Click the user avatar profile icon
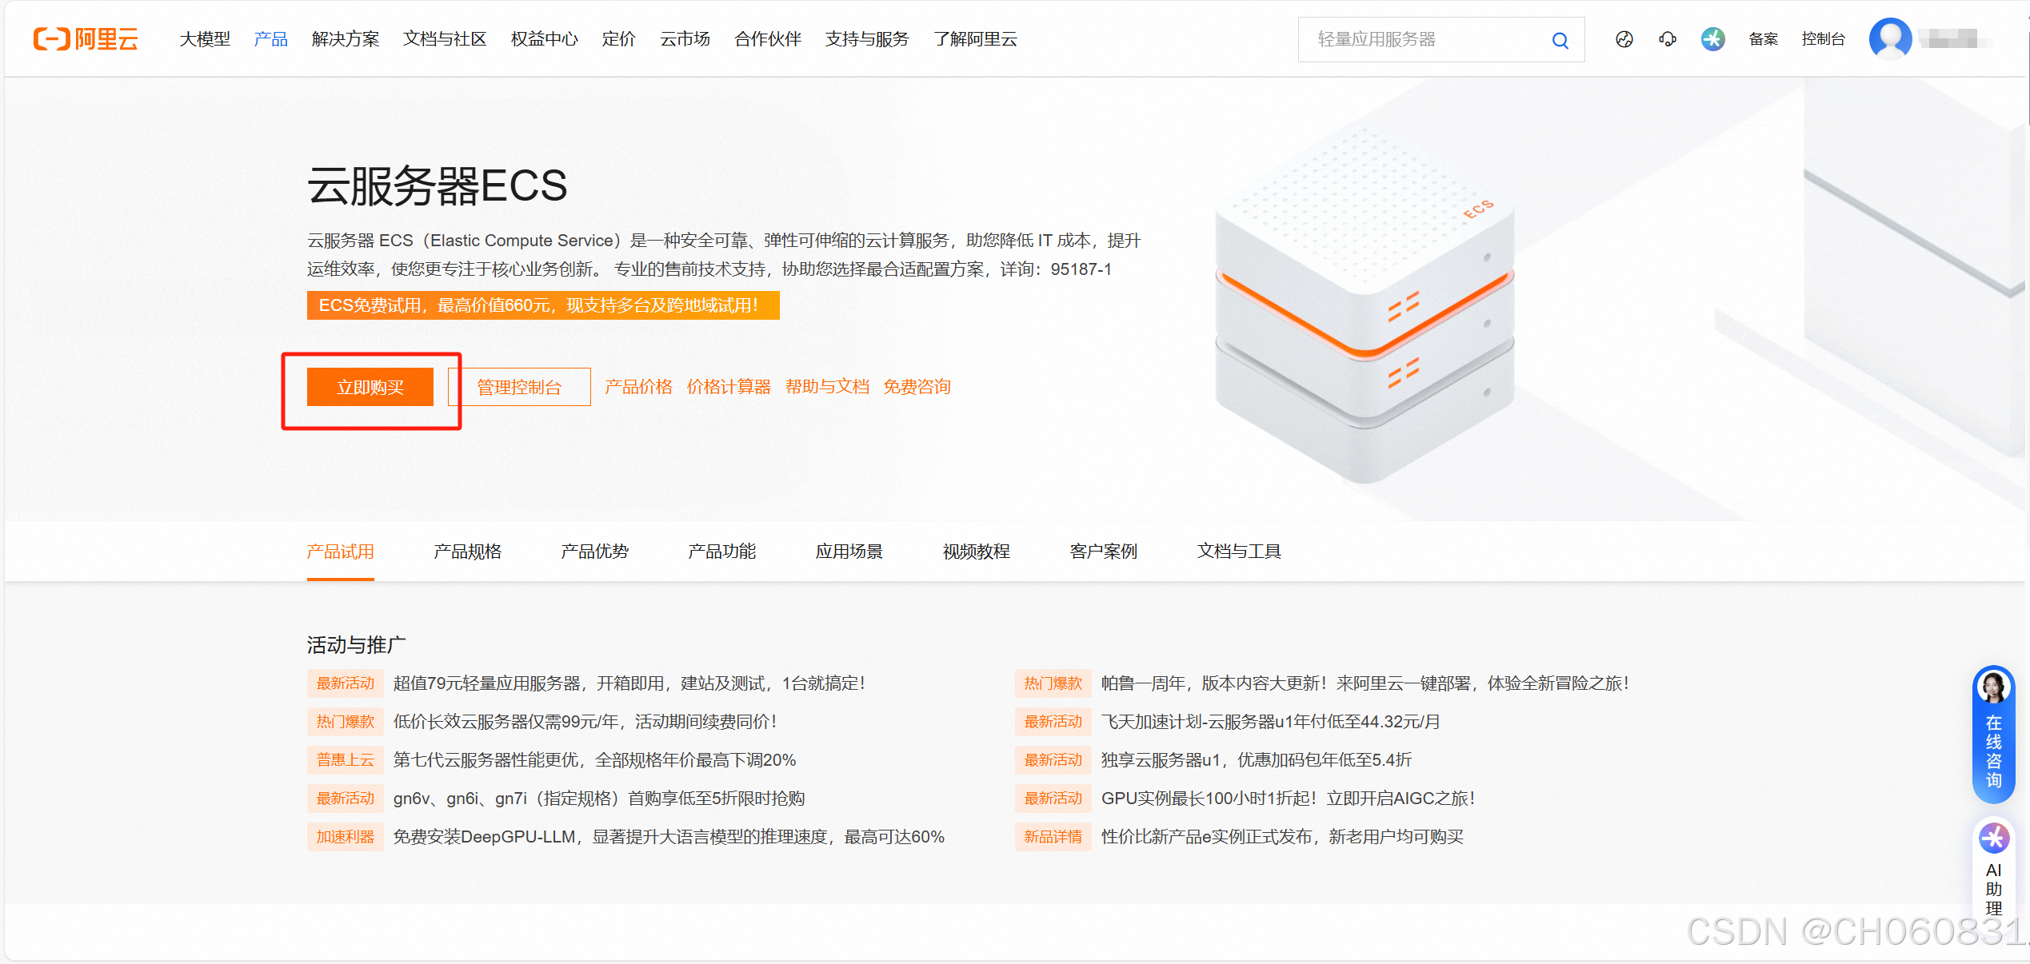 click(1890, 38)
